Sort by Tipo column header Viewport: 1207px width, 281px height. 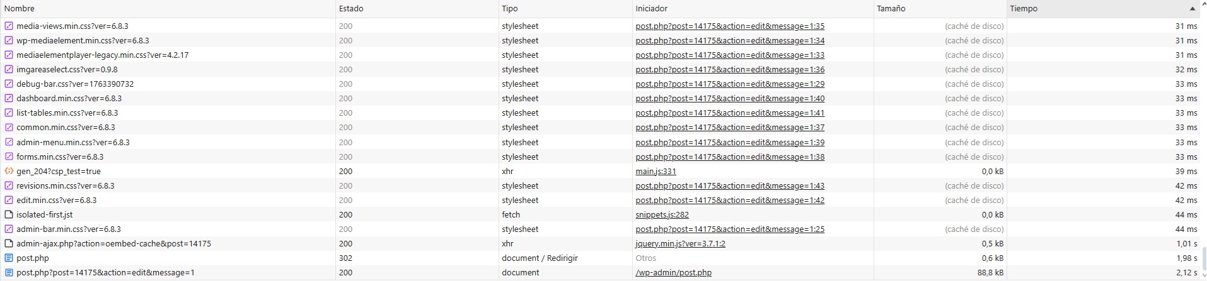point(509,9)
